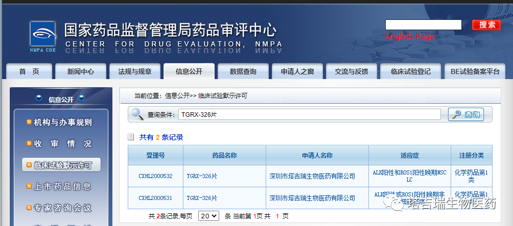Screen dimensions: 513x226
Task: Click the magnifier icon beside 查询条件
Action: pyautogui.click(x=137, y=114)
